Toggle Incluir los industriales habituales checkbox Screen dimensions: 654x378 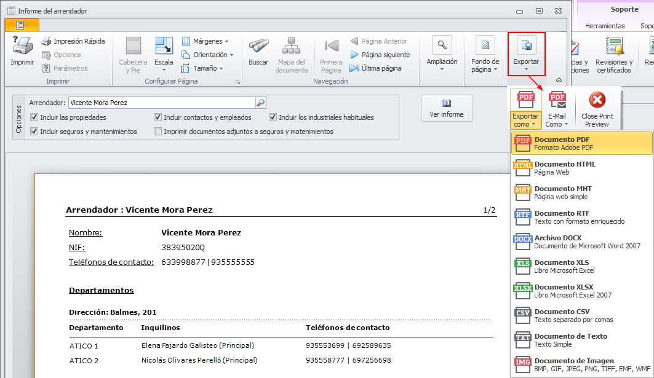(273, 117)
